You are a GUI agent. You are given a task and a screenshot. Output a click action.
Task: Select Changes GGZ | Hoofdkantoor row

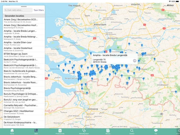click(x=24, y=112)
